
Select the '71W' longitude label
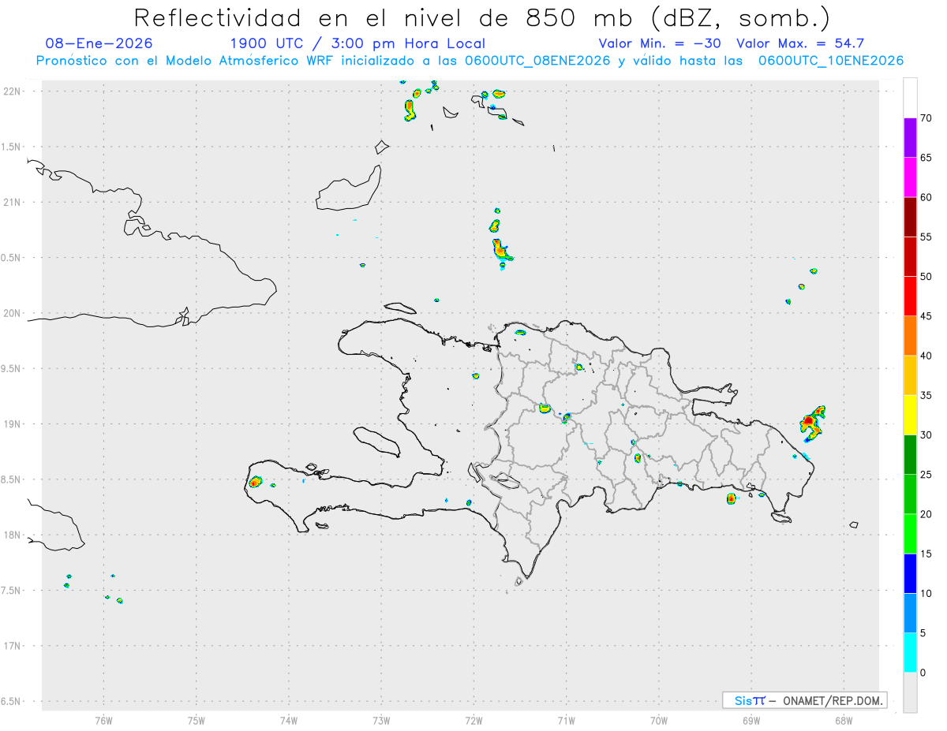(567, 720)
